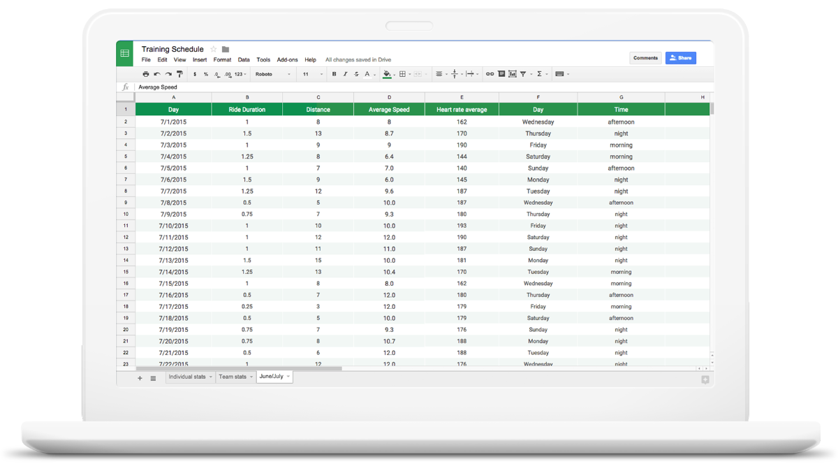Open the Insert menu
Screen dimensions: 838x471
click(x=200, y=60)
